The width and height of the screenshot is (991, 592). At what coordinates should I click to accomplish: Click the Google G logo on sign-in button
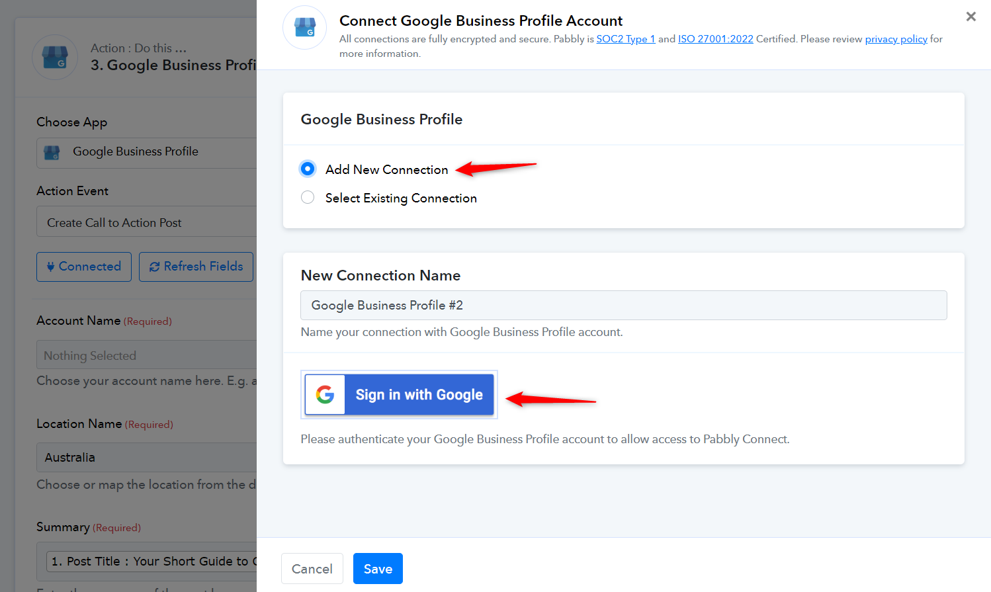pyautogui.click(x=325, y=395)
